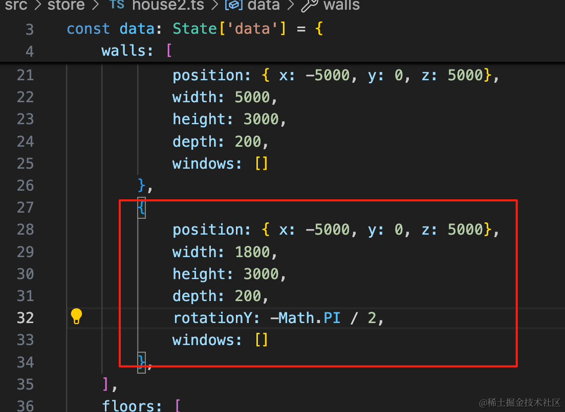Click 'windows: []' on line 25
This screenshot has height=412, width=565.
[220, 164]
